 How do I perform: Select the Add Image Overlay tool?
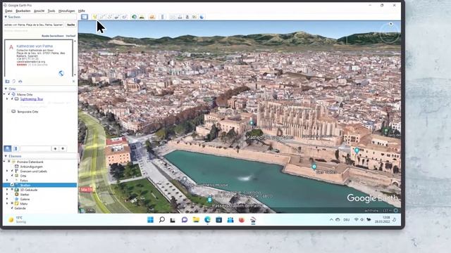[x=117, y=17]
